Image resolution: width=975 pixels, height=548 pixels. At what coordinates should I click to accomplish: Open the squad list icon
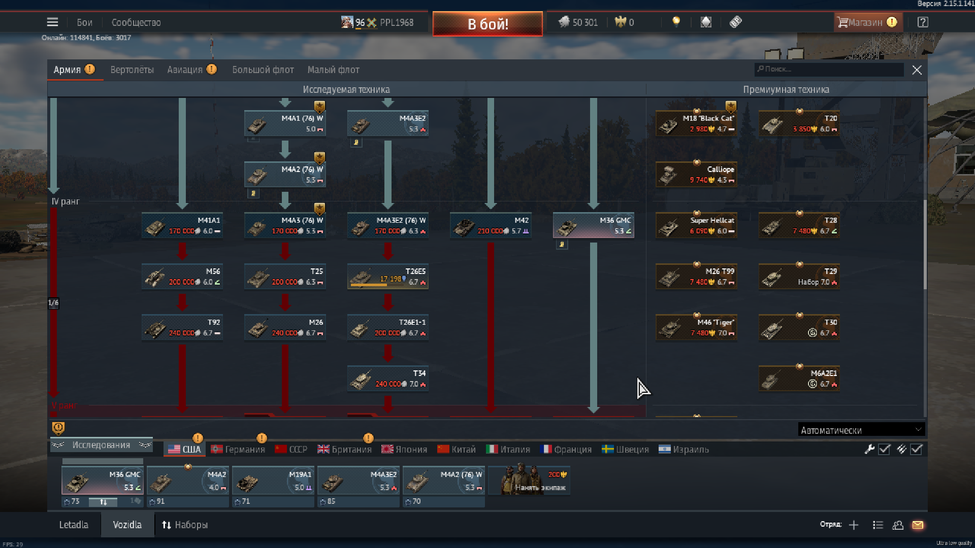(878, 525)
